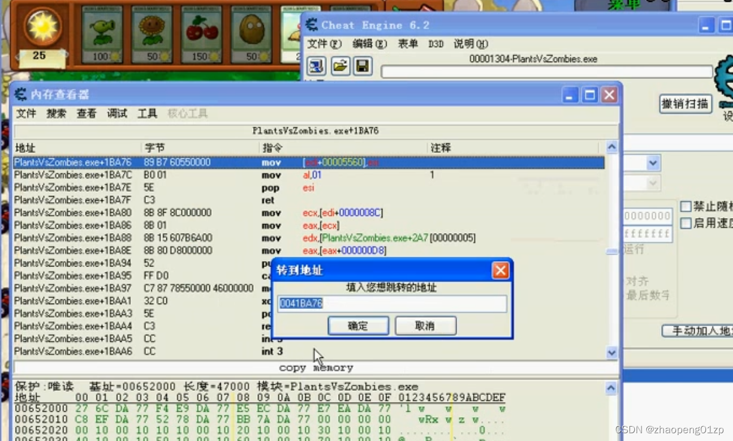The image size is (733, 441).
Task: Open the 表单 menu in Cheat Engine
Action: [x=407, y=44]
